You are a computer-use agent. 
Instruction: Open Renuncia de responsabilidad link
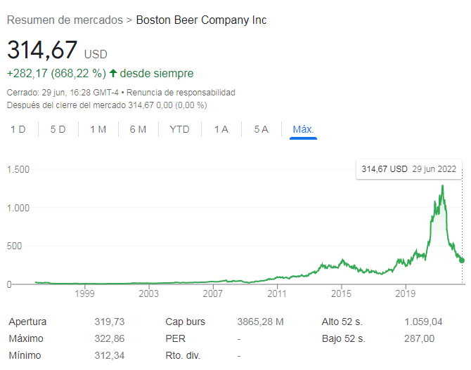(181, 93)
